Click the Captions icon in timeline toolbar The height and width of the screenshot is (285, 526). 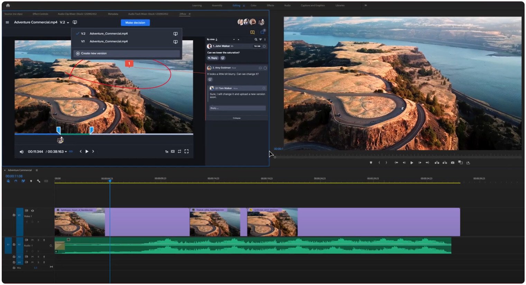[x=46, y=181]
